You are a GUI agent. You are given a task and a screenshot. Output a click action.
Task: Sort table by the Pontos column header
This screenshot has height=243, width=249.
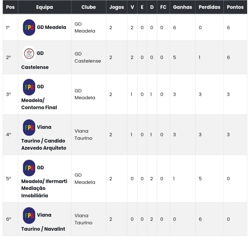[235, 7]
